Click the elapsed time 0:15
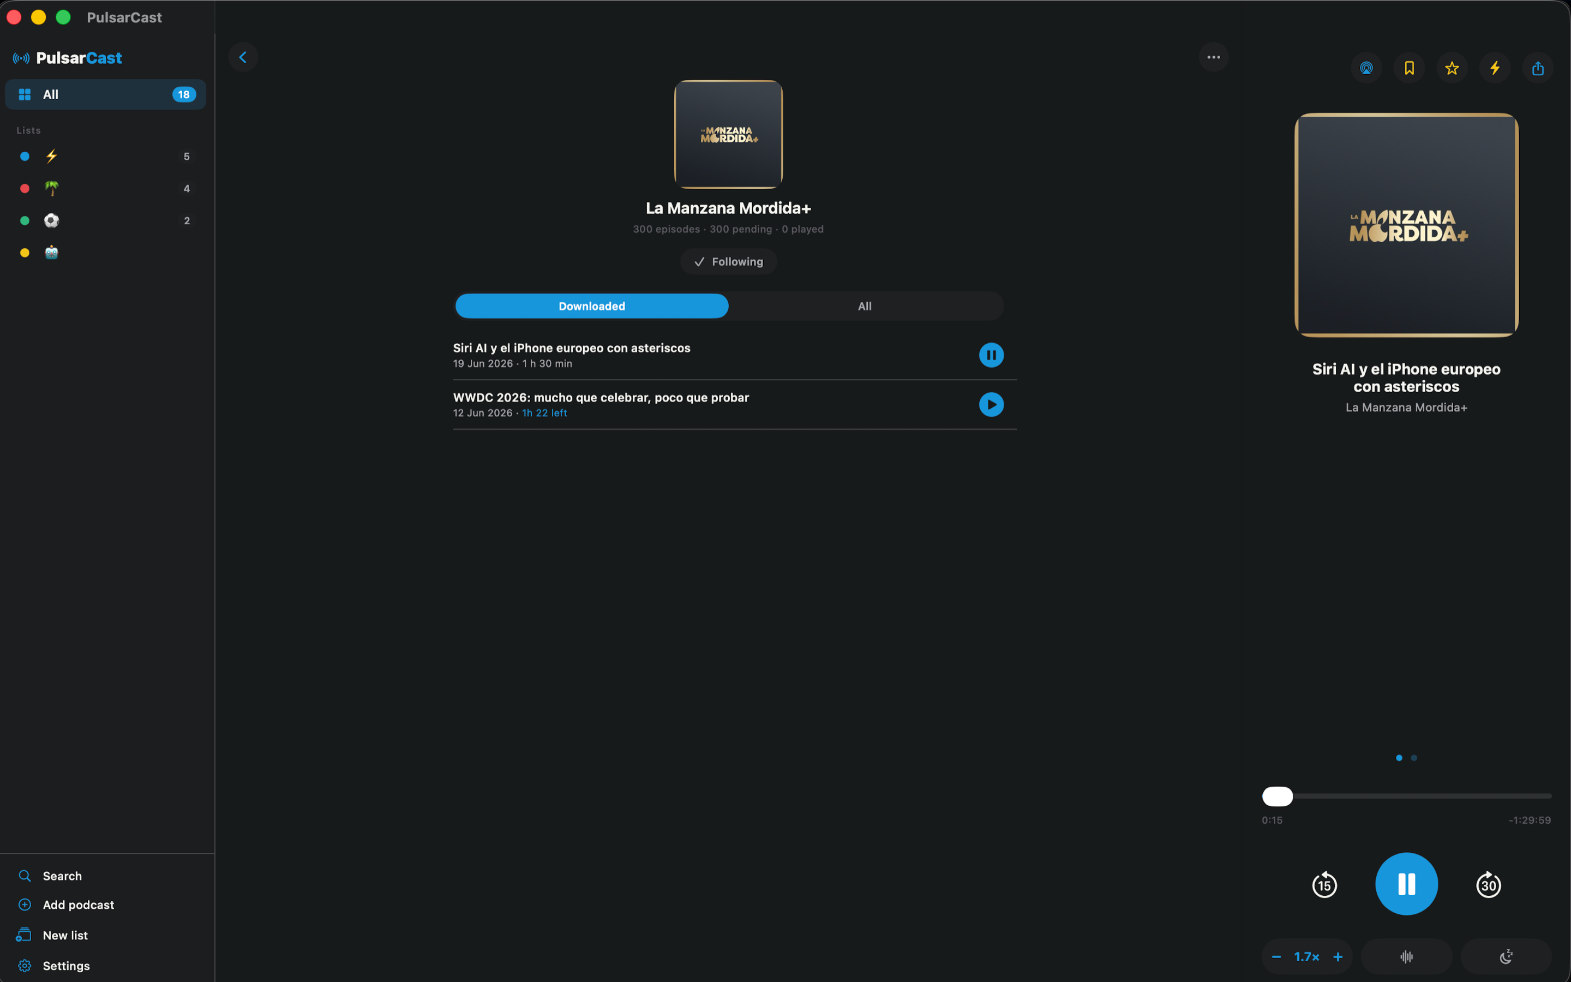 coord(1272,821)
